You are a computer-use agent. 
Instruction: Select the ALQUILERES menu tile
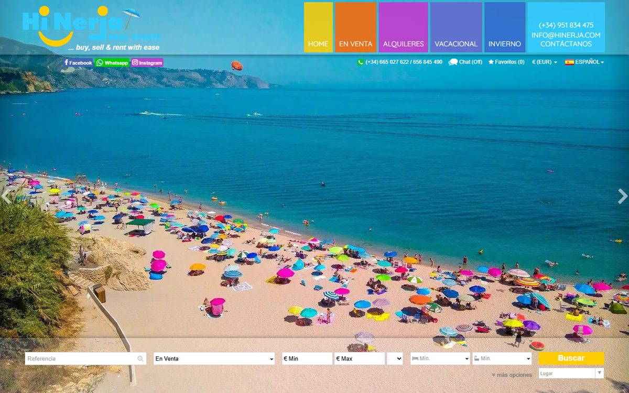403,27
